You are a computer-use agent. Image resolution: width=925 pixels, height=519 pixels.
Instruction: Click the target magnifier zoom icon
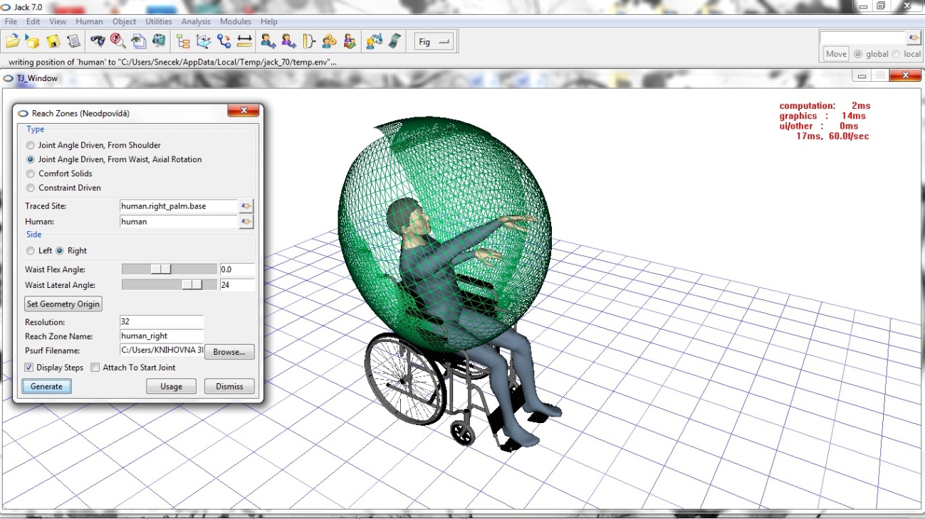click(x=118, y=41)
